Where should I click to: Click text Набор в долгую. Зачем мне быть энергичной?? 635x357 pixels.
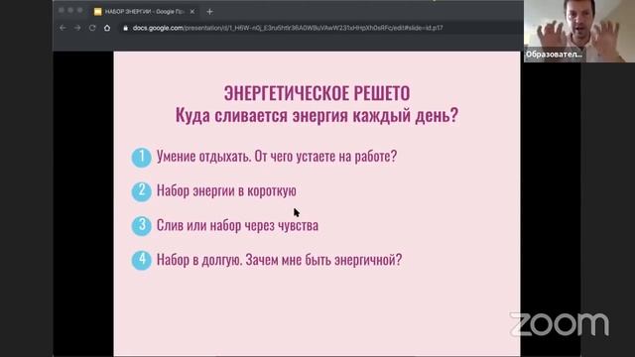(279, 260)
